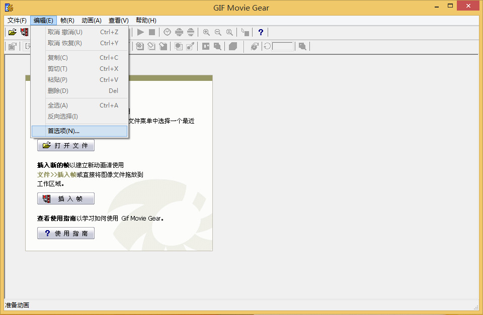483x315 pixels.
Task: Click the 文件>>插入帧 highlighted text
Action: [57, 174]
